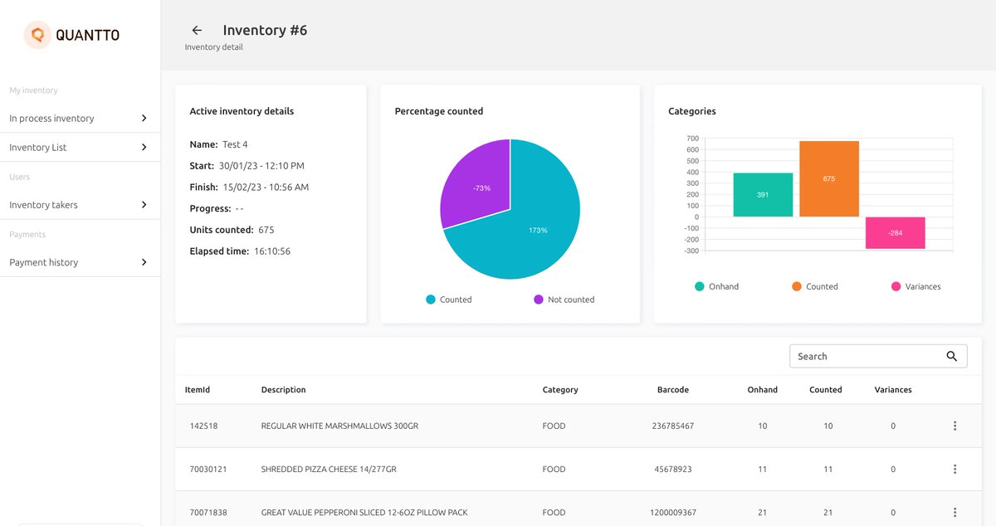This screenshot has width=996, height=526.
Task: Toggle the Counted legend in pie chart
Action: (x=448, y=300)
